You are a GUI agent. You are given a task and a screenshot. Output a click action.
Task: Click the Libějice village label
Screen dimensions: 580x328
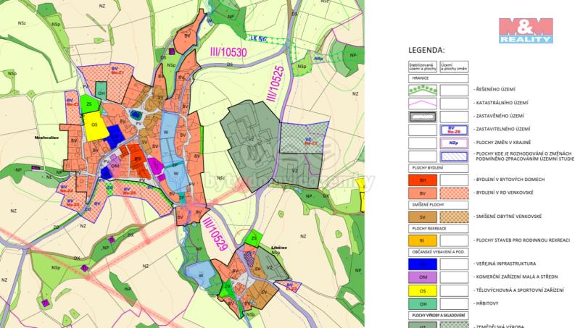[279, 248]
